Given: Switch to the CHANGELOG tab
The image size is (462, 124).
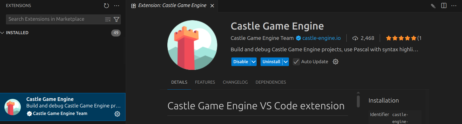Looking at the screenshot, I should pyautogui.click(x=235, y=82).
